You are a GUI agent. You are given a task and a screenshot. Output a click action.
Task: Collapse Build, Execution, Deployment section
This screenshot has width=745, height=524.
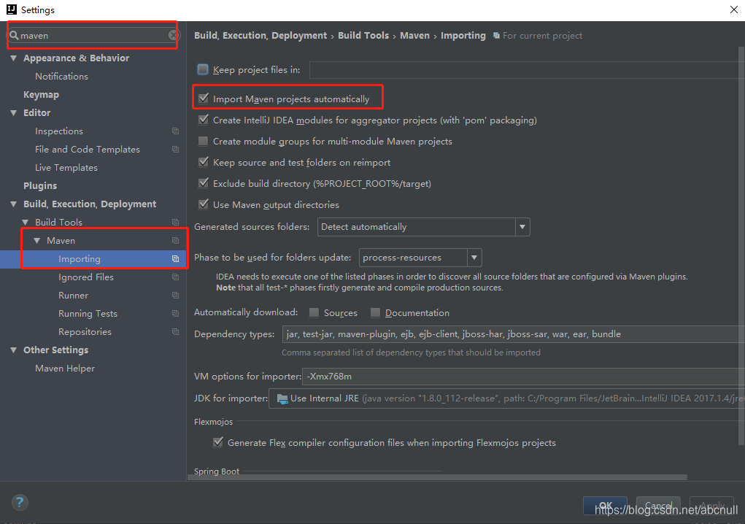pos(13,204)
